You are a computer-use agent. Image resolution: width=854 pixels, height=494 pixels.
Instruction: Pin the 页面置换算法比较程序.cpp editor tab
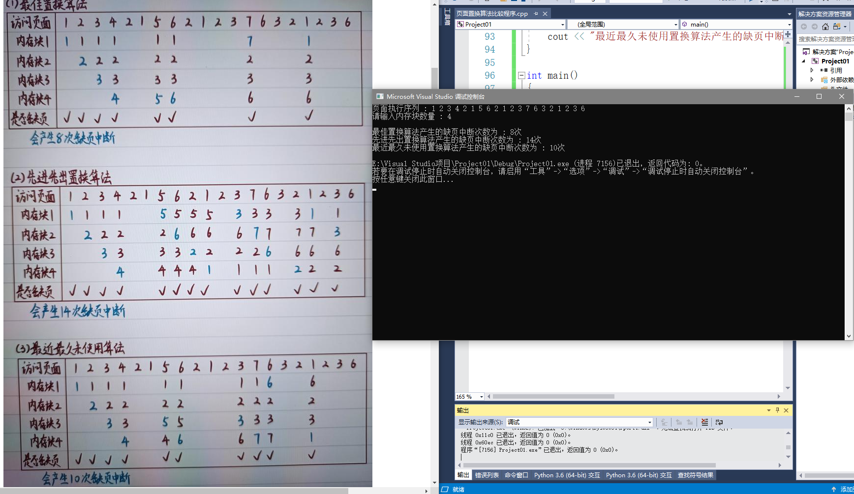click(536, 14)
